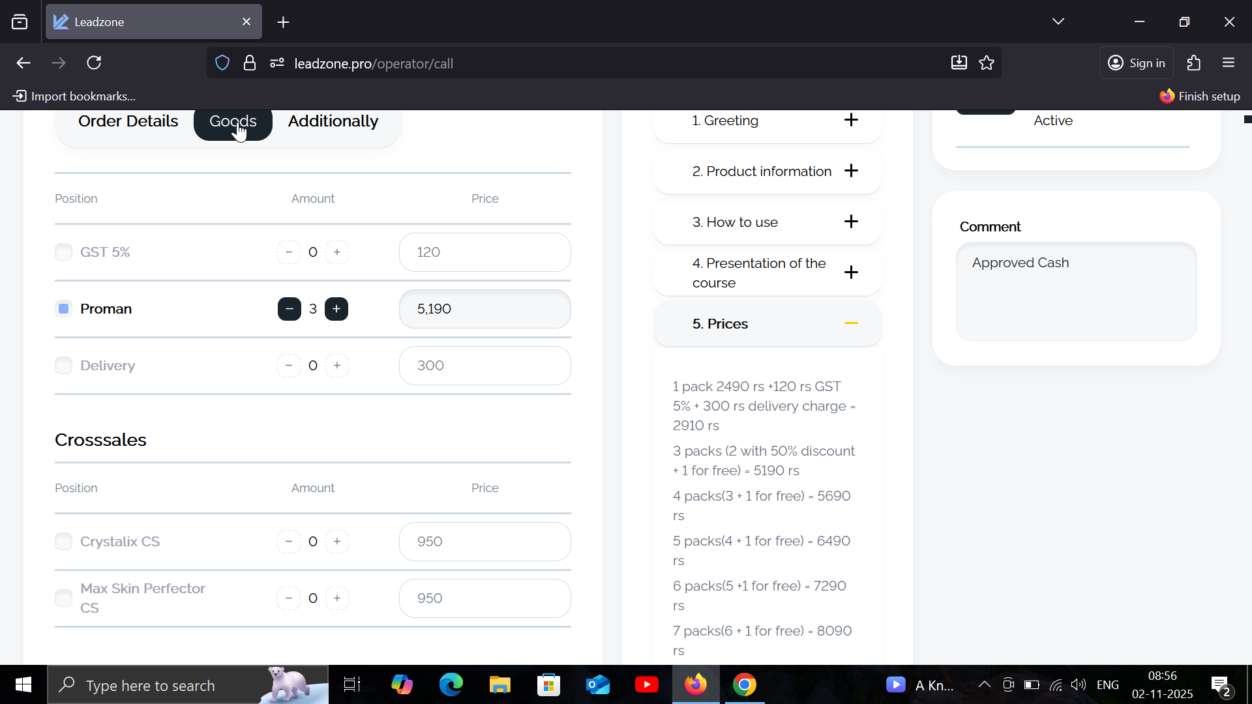Switch to the Additionally tab

(333, 121)
